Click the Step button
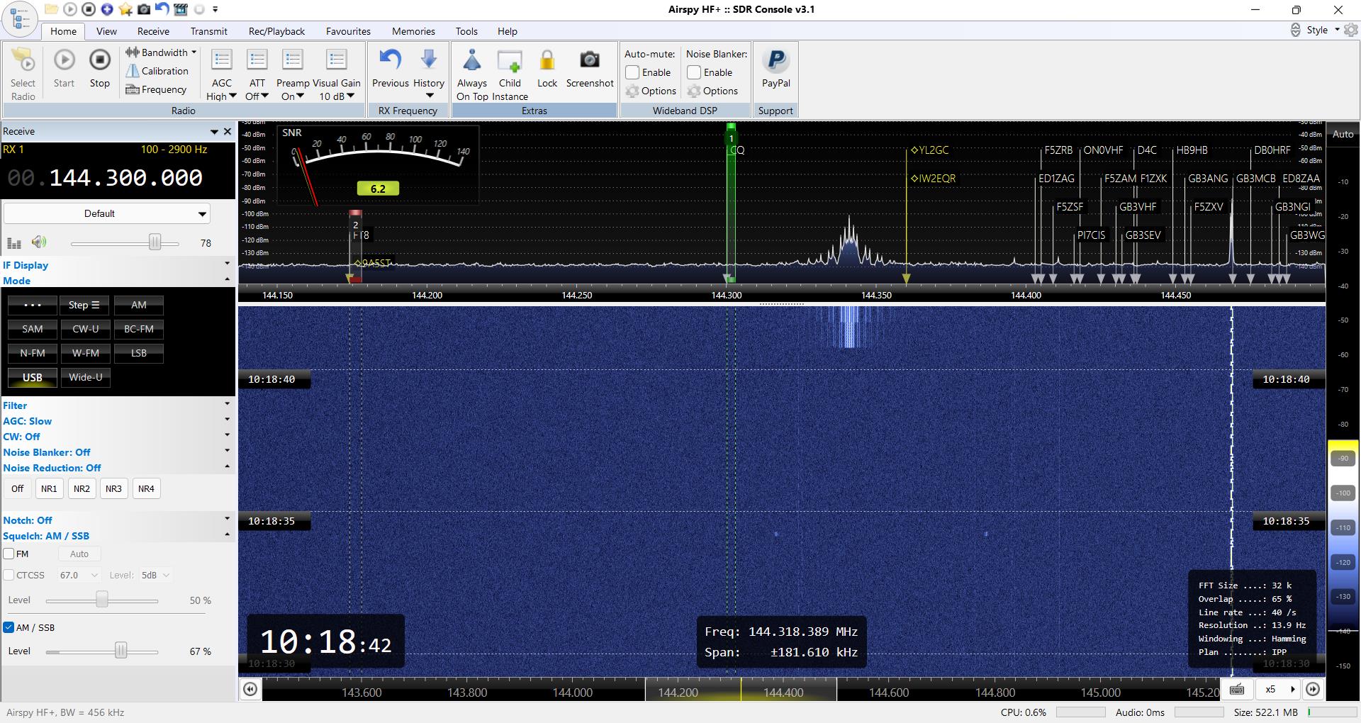The height and width of the screenshot is (723, 1361). click(x=86, y=305)
